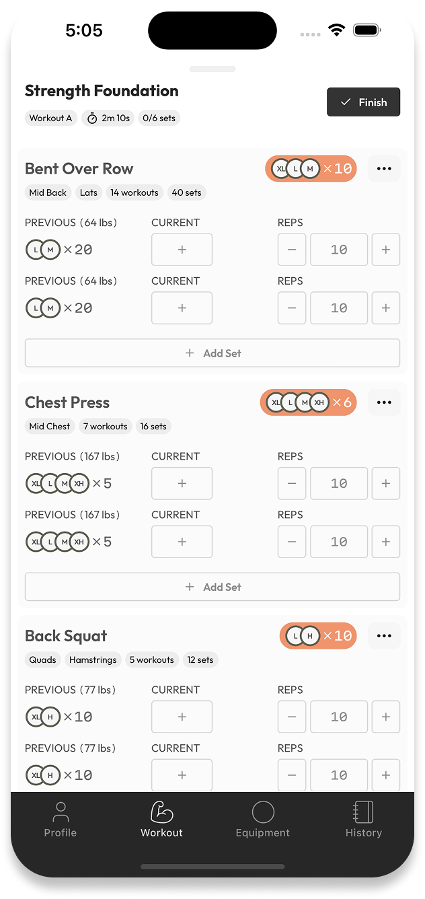
Task: Tap the Back Squat orange band badge
Action: [318, 636]
